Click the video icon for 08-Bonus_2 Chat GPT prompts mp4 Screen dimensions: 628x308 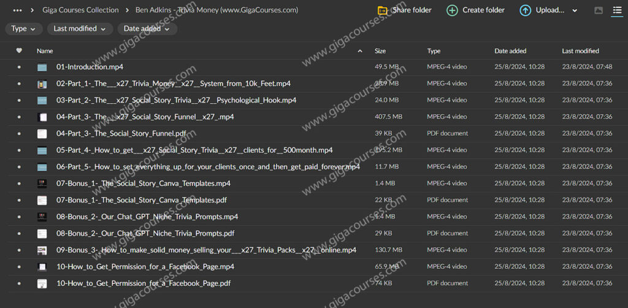pyautogui.click(x=42, y=217)
